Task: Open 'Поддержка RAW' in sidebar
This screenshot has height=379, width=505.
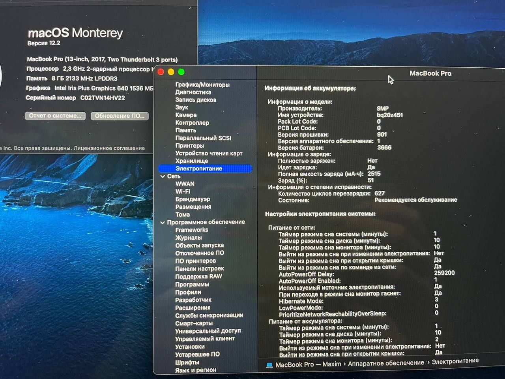Action: (x=199, y=276)
